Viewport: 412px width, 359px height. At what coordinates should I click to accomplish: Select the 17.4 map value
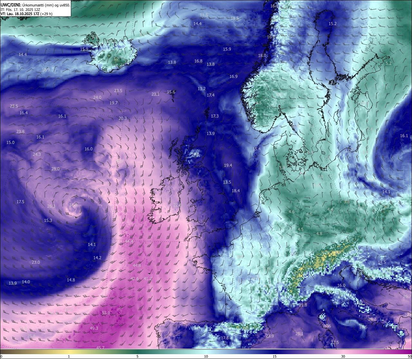tap(211, 95)
